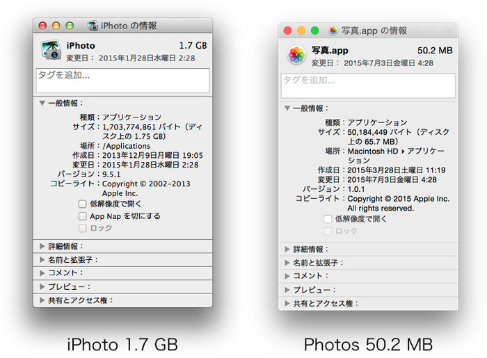Click the Photos flower icon beside 写真.app name
This screenshot has height=358, width=487.
tap(296, 55)
